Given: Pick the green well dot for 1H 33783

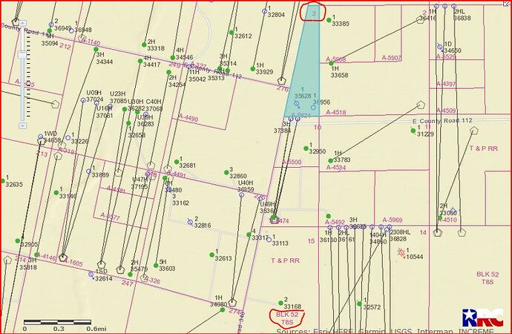Looking at the screenshot, I should (330, 160).
